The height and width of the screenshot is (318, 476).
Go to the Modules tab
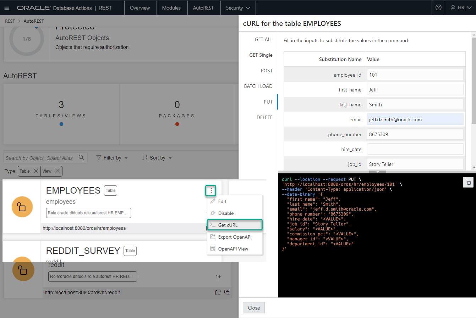171,8
